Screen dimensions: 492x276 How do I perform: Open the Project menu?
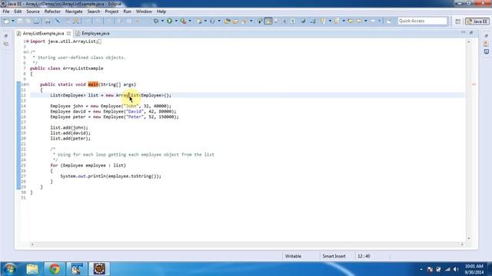point(111,11)
